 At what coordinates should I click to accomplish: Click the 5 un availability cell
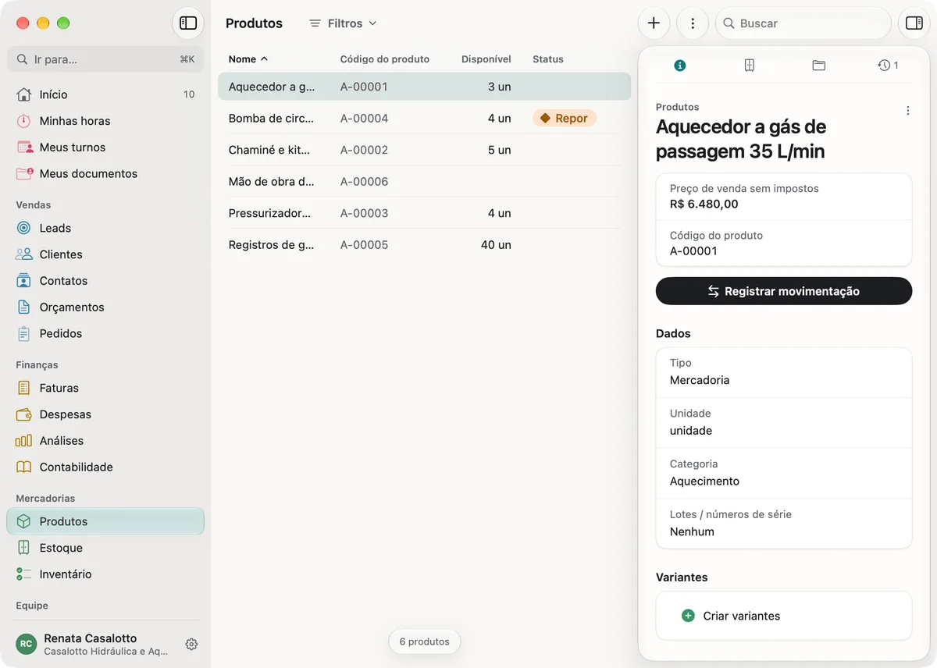tap(500, 150)
